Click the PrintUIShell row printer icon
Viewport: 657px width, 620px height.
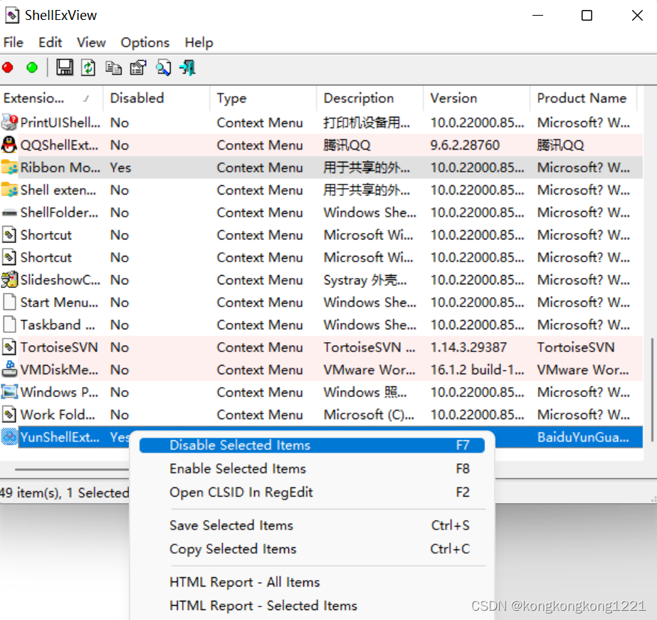[x=9, y=123]
